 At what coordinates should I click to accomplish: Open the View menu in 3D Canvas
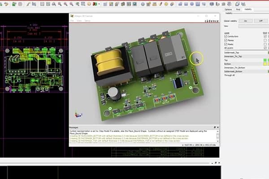79,21
